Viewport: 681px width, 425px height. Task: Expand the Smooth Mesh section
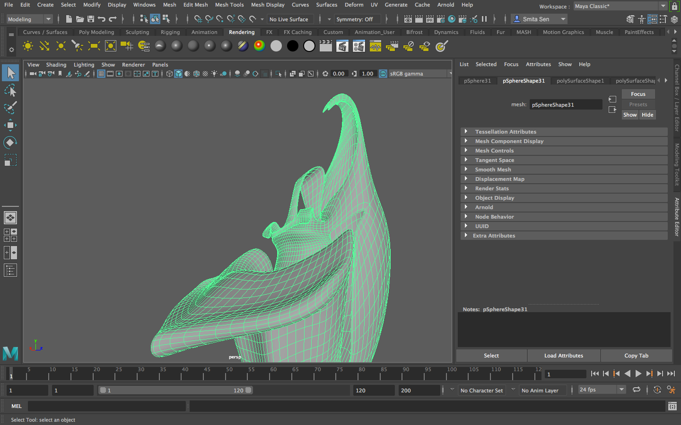click(x=493, y=170)
